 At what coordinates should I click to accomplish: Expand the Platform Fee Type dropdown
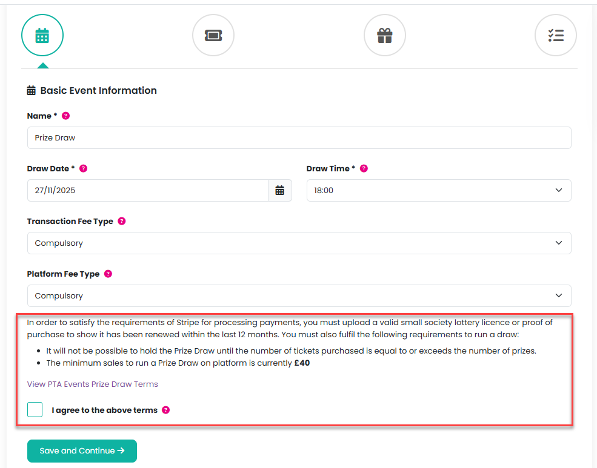pos(299,296)
